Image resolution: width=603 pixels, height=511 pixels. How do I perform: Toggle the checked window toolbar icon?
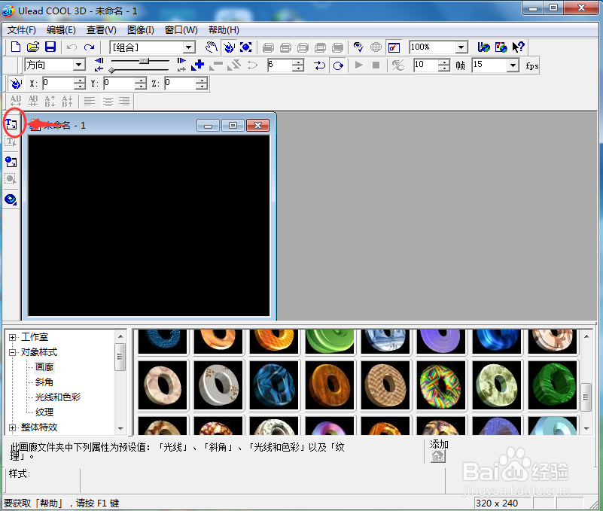point(394,47)
